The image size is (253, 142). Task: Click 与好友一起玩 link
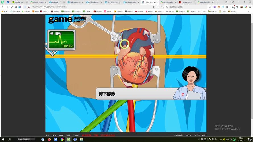pyautogui.click(x=200, y=135)
